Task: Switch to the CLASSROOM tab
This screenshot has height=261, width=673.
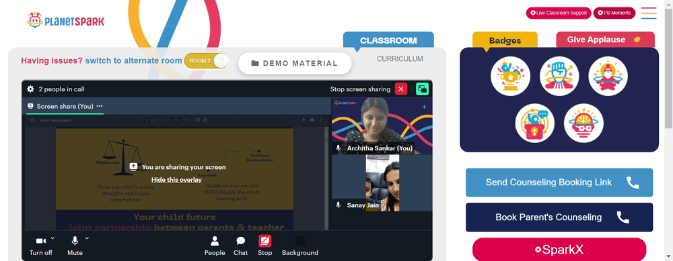Action: 388,40
